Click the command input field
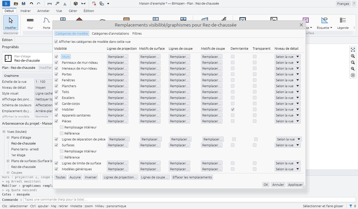358x209 pixels. click(189, 200)
